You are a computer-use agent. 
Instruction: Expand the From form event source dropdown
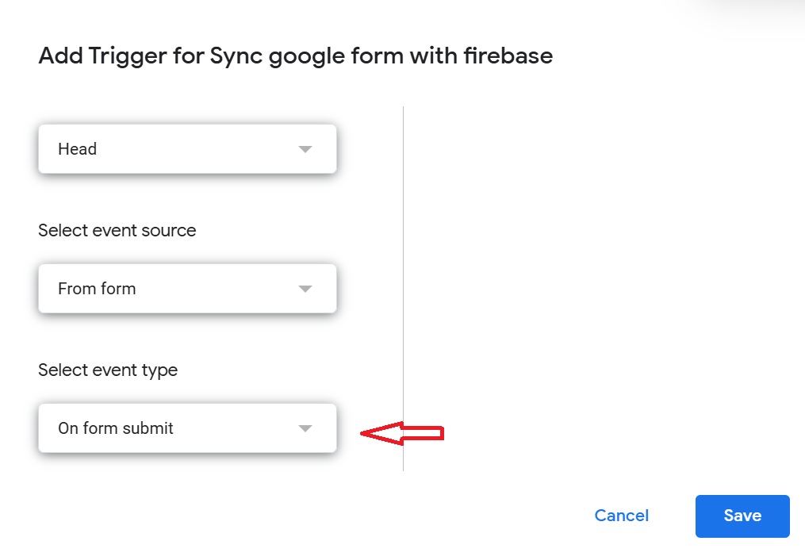coord(187,289)
